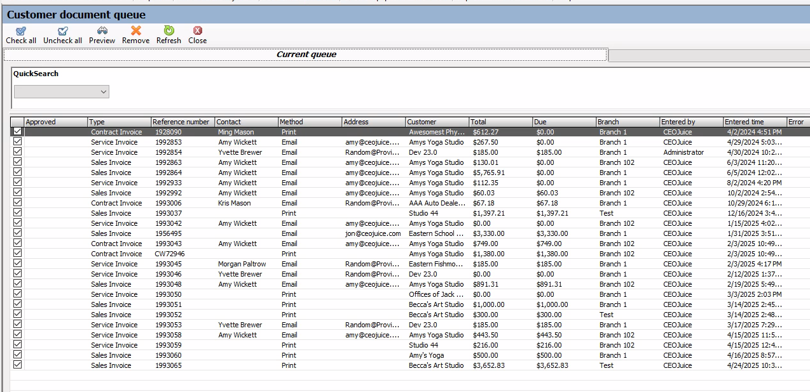Toggle checkbox for reference CW72946

click(17, 254)
